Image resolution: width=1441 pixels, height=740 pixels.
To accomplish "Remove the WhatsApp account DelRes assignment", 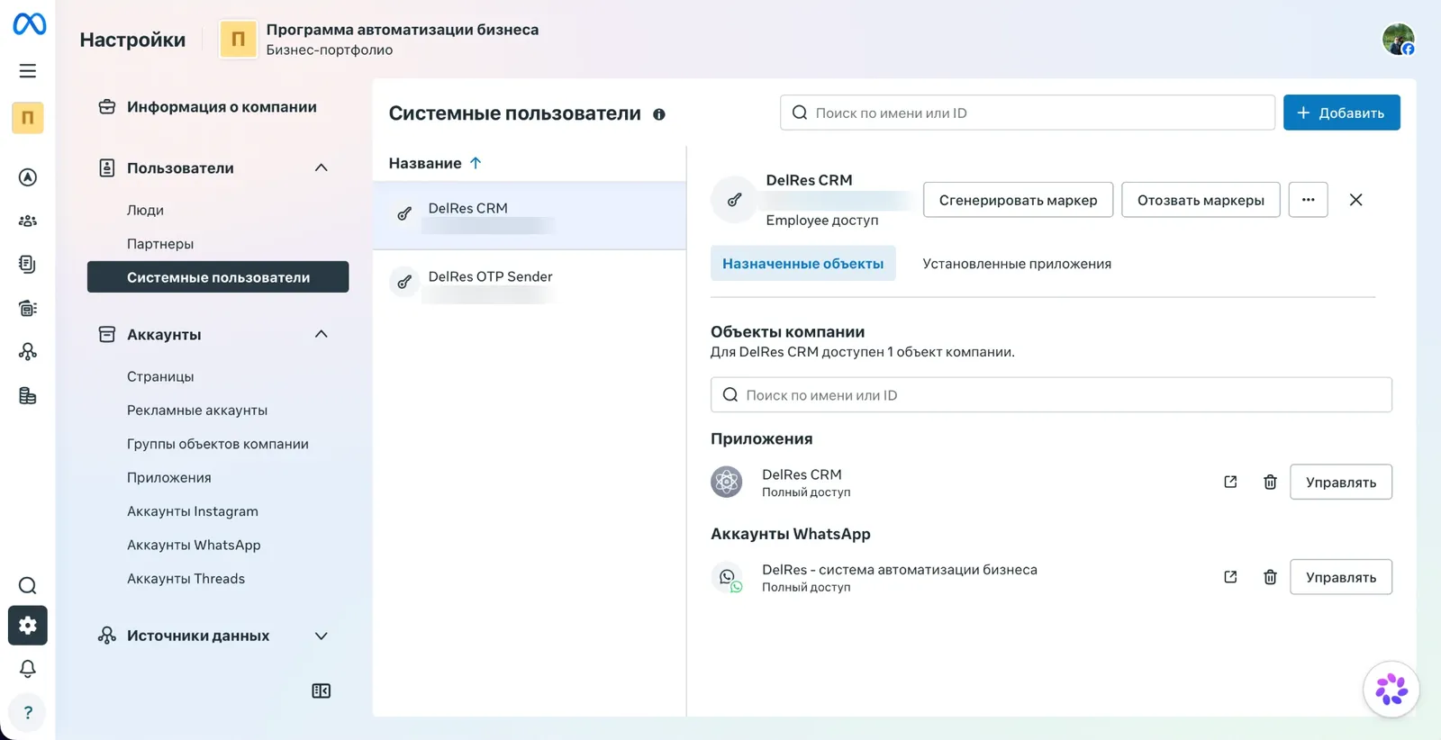I will (x=1270, y=577).
